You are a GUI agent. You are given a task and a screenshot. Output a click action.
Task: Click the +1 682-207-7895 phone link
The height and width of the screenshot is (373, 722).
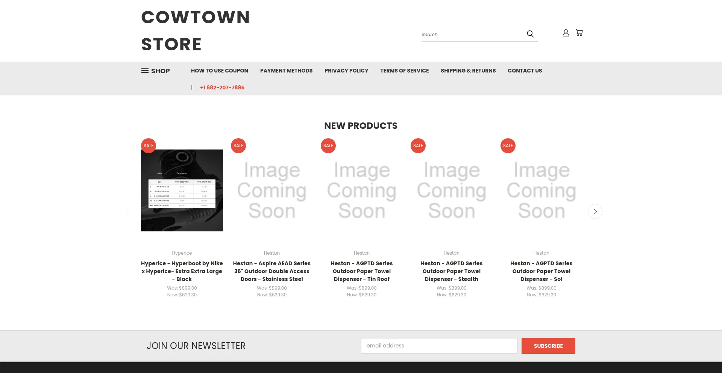point(222,88)
